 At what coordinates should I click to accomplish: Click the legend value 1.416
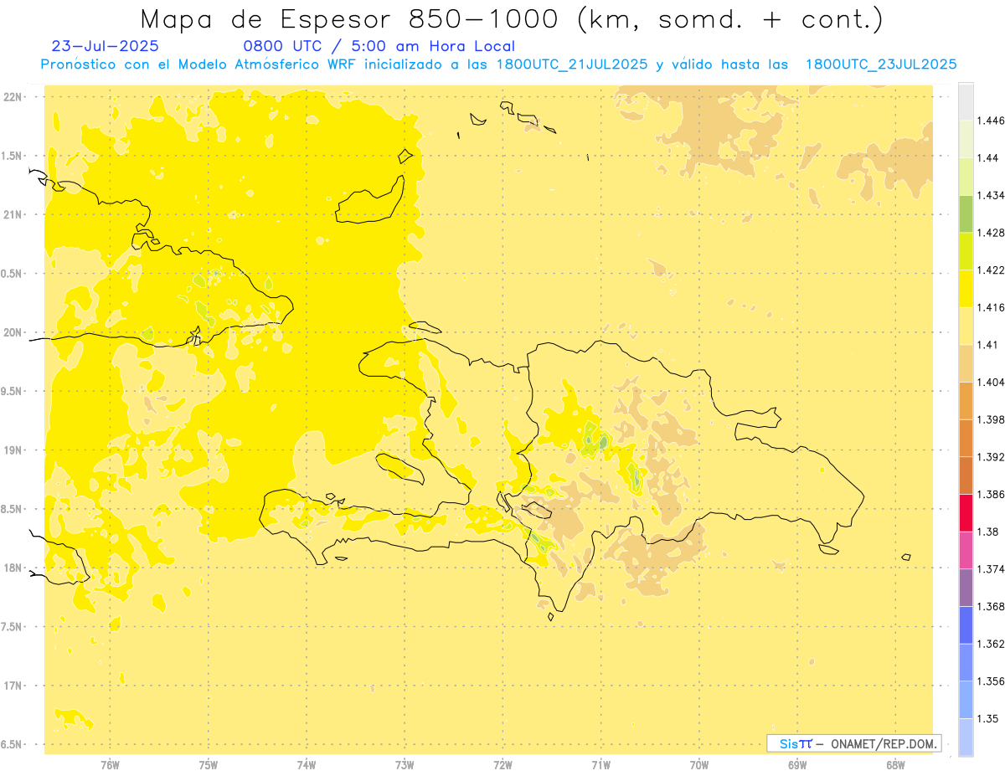[x=991, y=307]
